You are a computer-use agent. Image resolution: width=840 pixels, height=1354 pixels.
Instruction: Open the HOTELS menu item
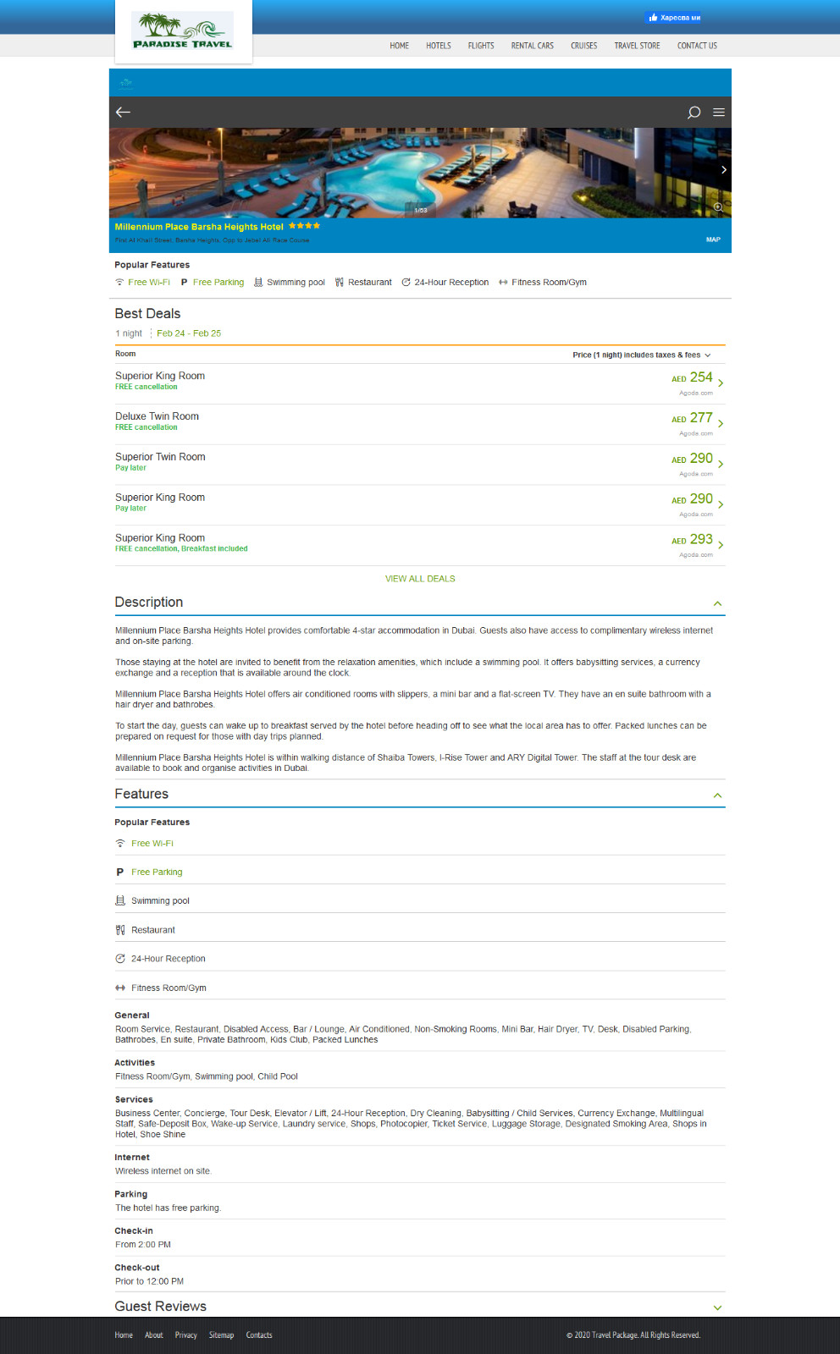click(x=439, y=46)
